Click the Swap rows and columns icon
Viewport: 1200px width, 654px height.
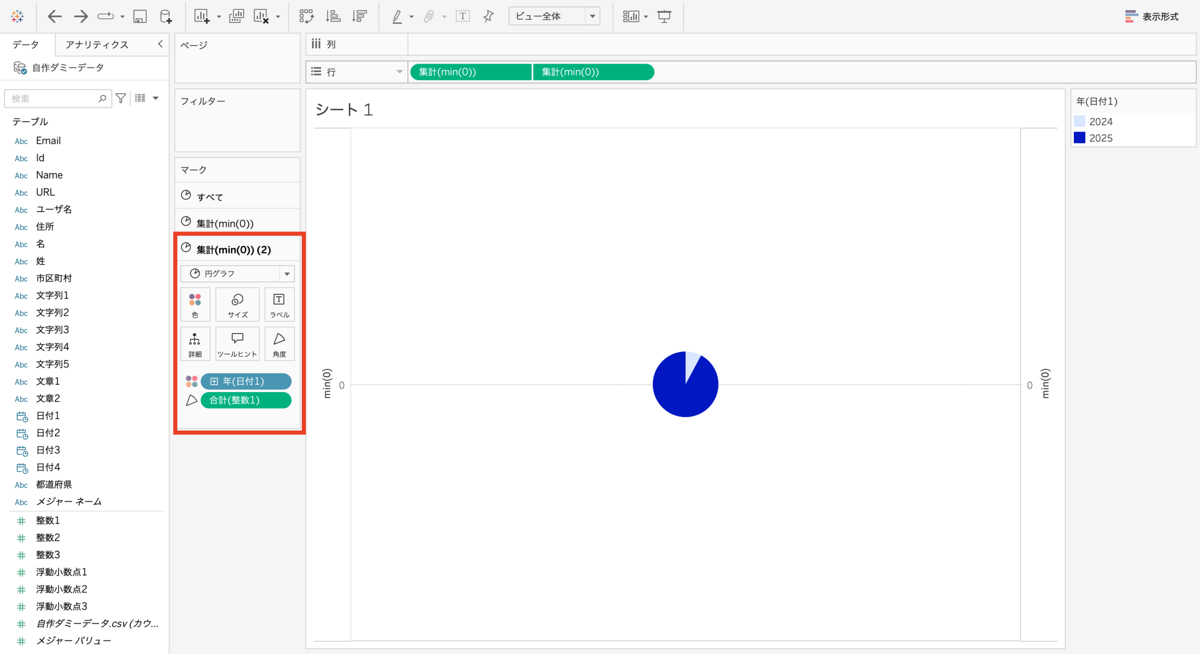pos(306,16)
